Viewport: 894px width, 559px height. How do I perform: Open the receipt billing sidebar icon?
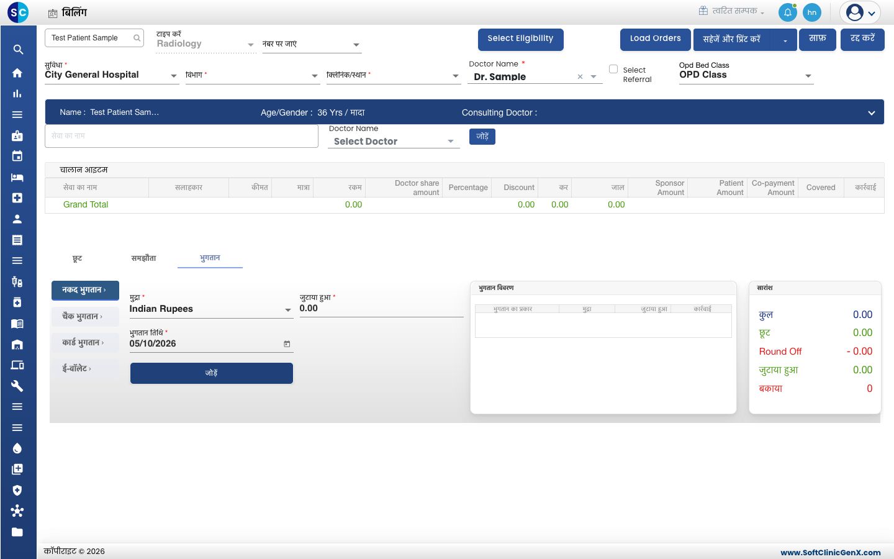17,240
